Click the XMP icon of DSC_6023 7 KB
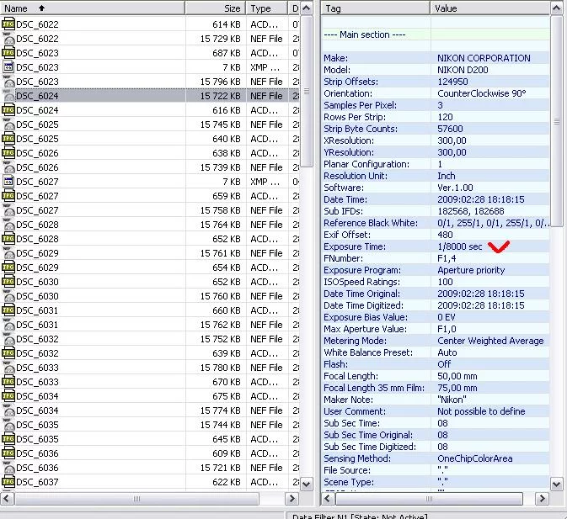This screenshot has height=519, width=567. [x=8, y=67]
